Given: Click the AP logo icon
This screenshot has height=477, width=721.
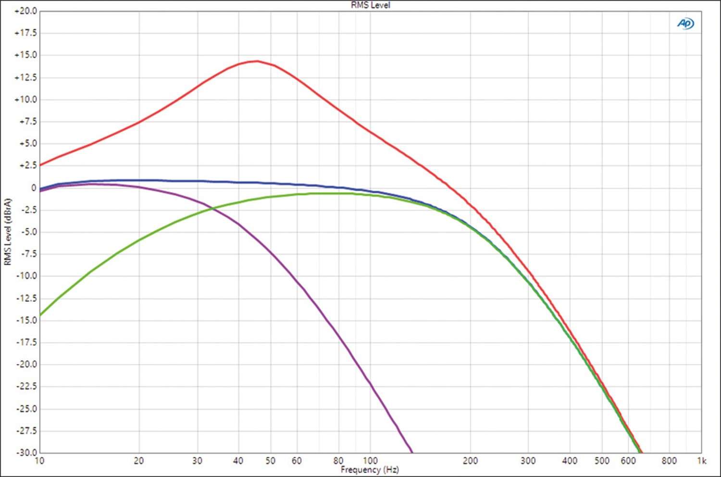Looking at the screenshot, I should tap(685, 24).
